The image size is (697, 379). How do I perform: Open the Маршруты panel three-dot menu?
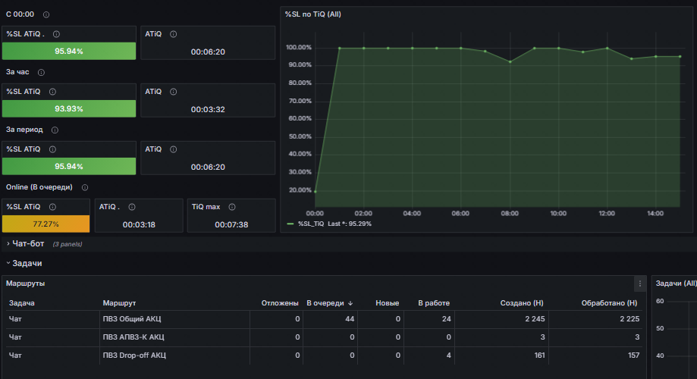pos(640,283)
